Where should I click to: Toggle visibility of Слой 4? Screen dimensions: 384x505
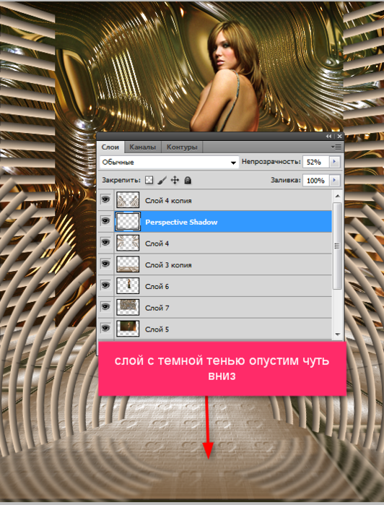point(105,243)
